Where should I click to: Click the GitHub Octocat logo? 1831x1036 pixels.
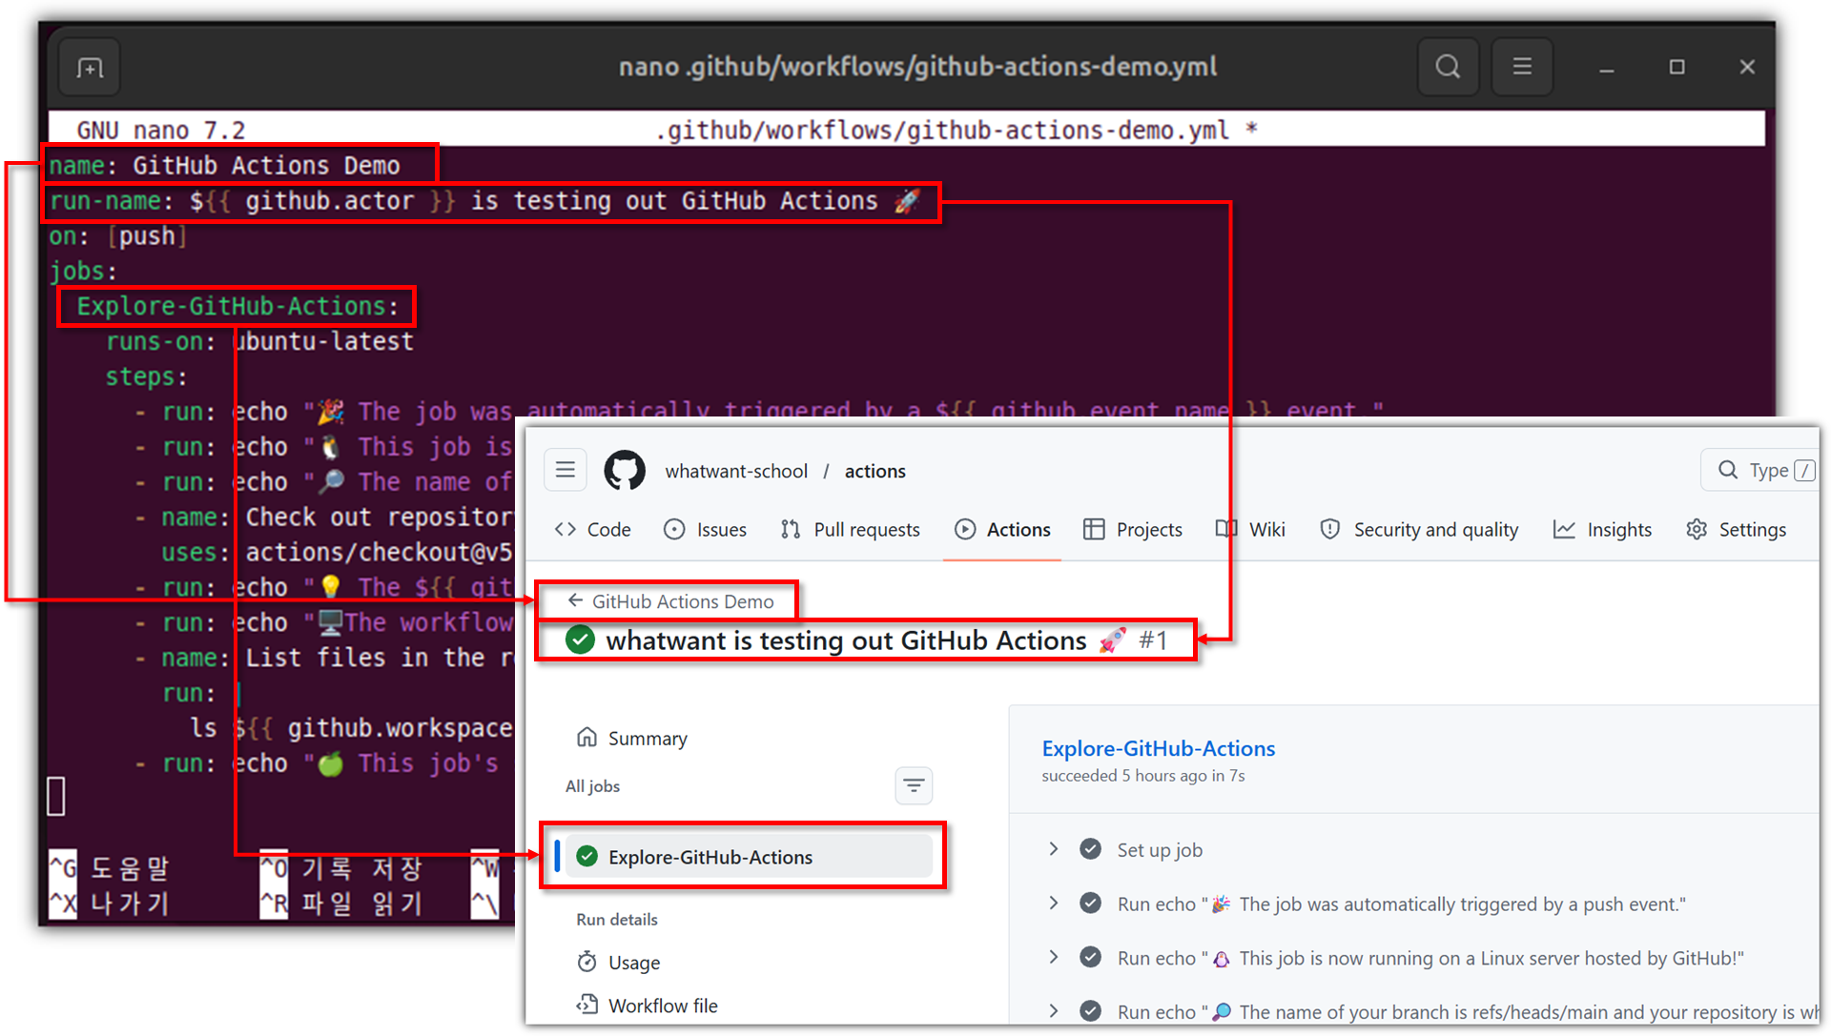[x=625, y=471]
